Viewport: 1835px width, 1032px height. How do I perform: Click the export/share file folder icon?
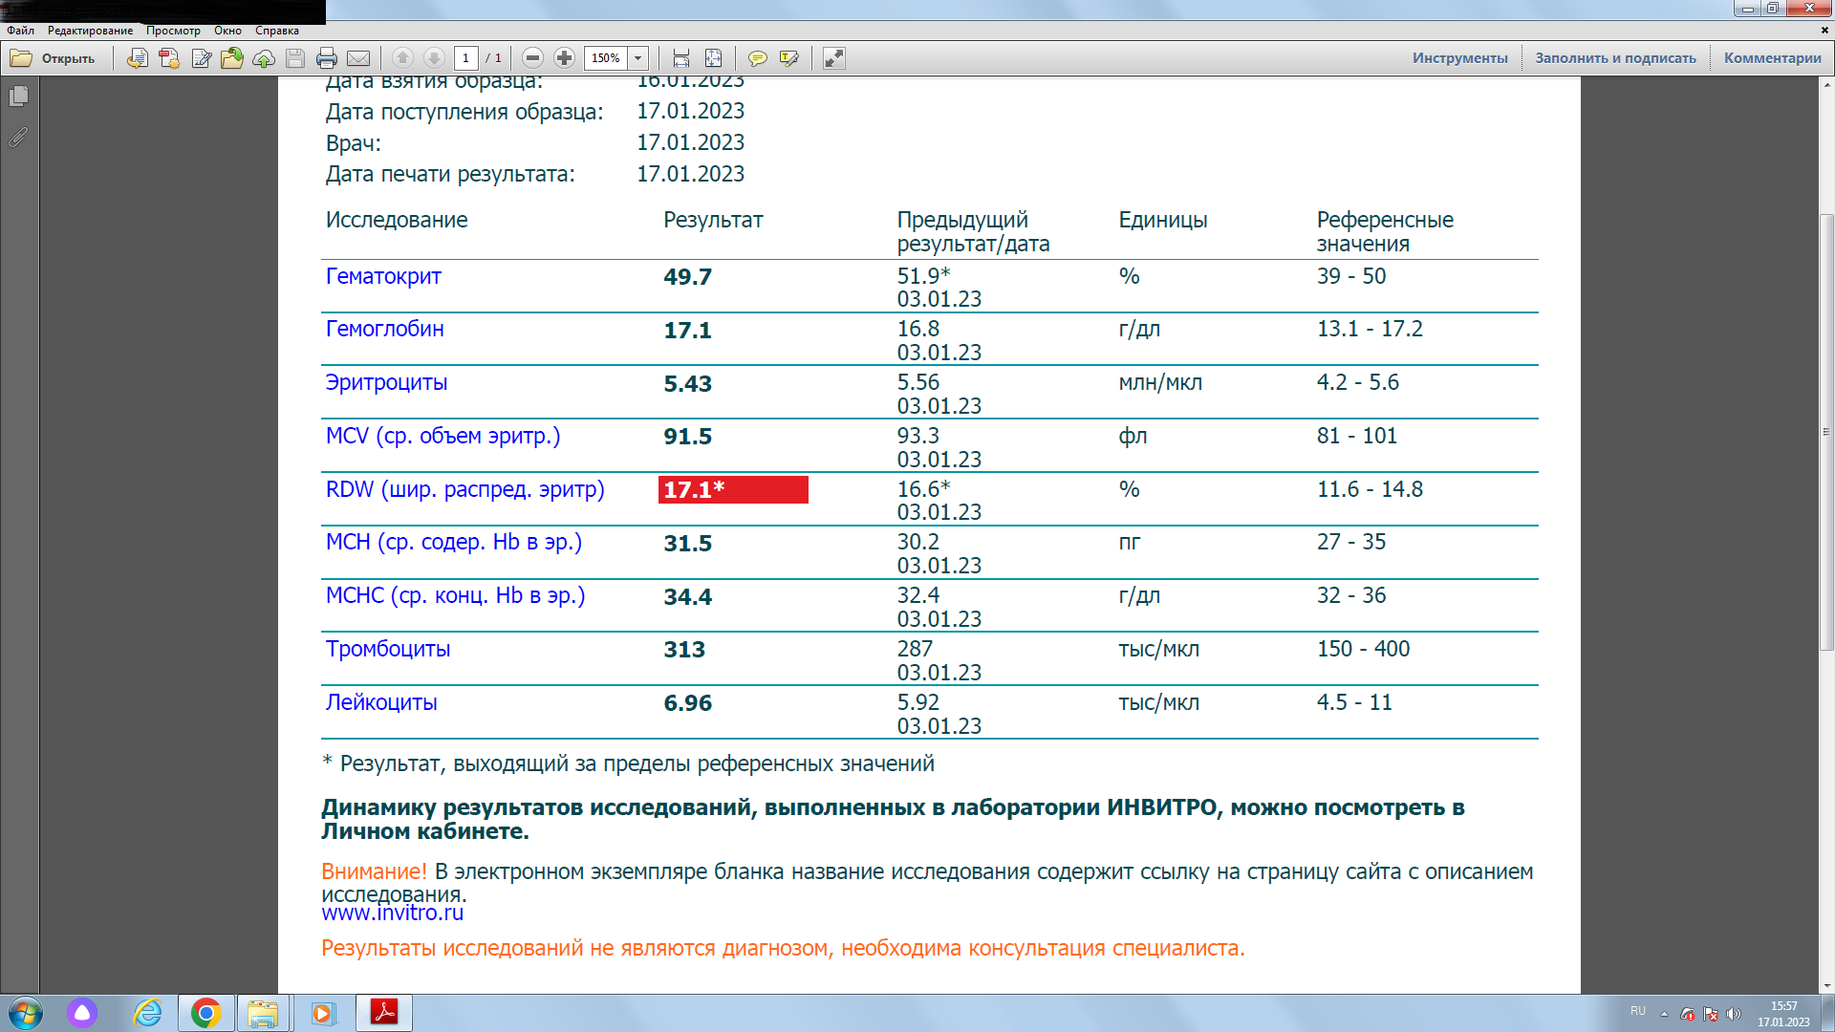click(x=232, y=58)
